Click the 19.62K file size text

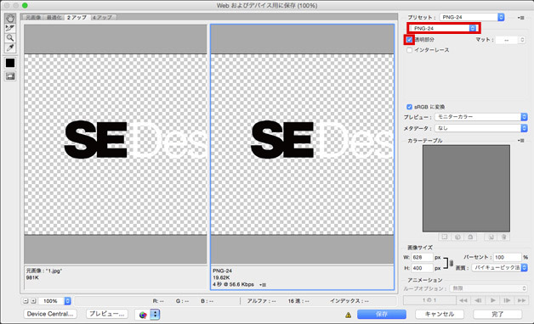coord(221,277)
